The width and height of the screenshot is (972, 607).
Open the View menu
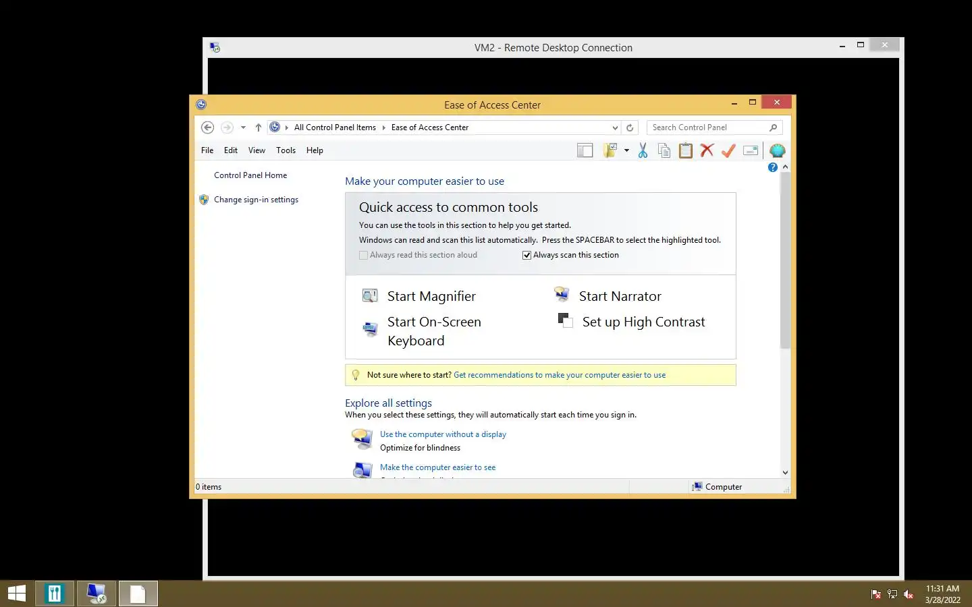pos(256,150)
